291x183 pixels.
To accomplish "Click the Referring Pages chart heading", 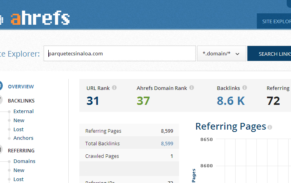I will pyautogui.click(x=231, y=126).
